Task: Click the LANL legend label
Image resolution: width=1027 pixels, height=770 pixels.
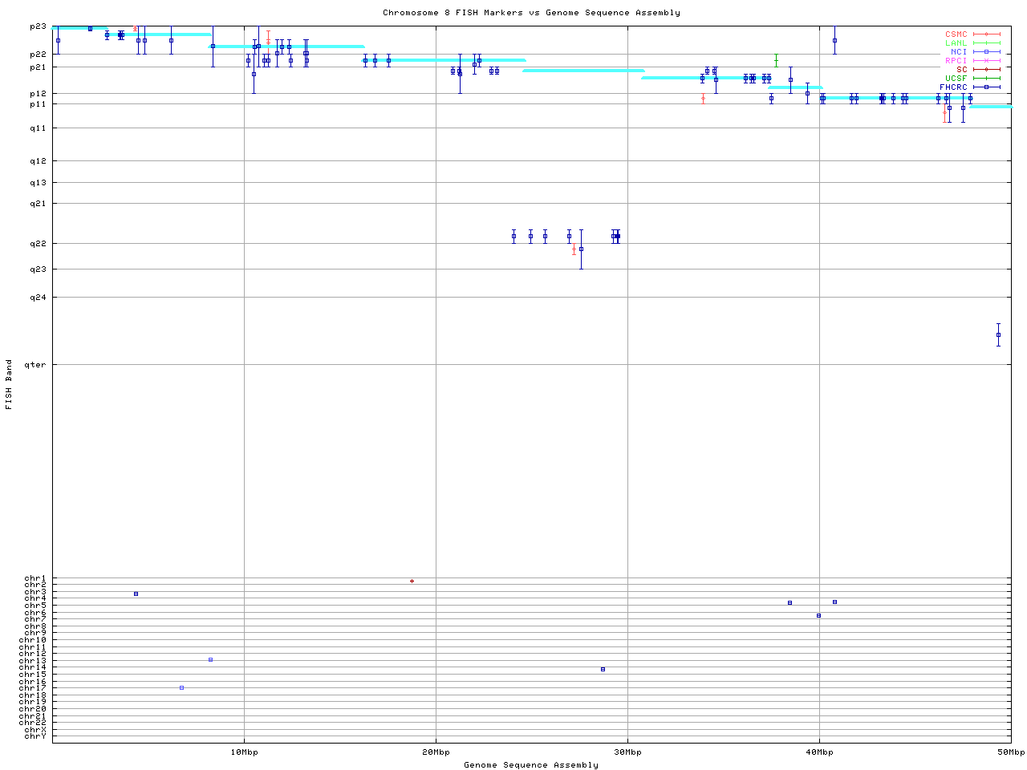Action: (956, 43)
